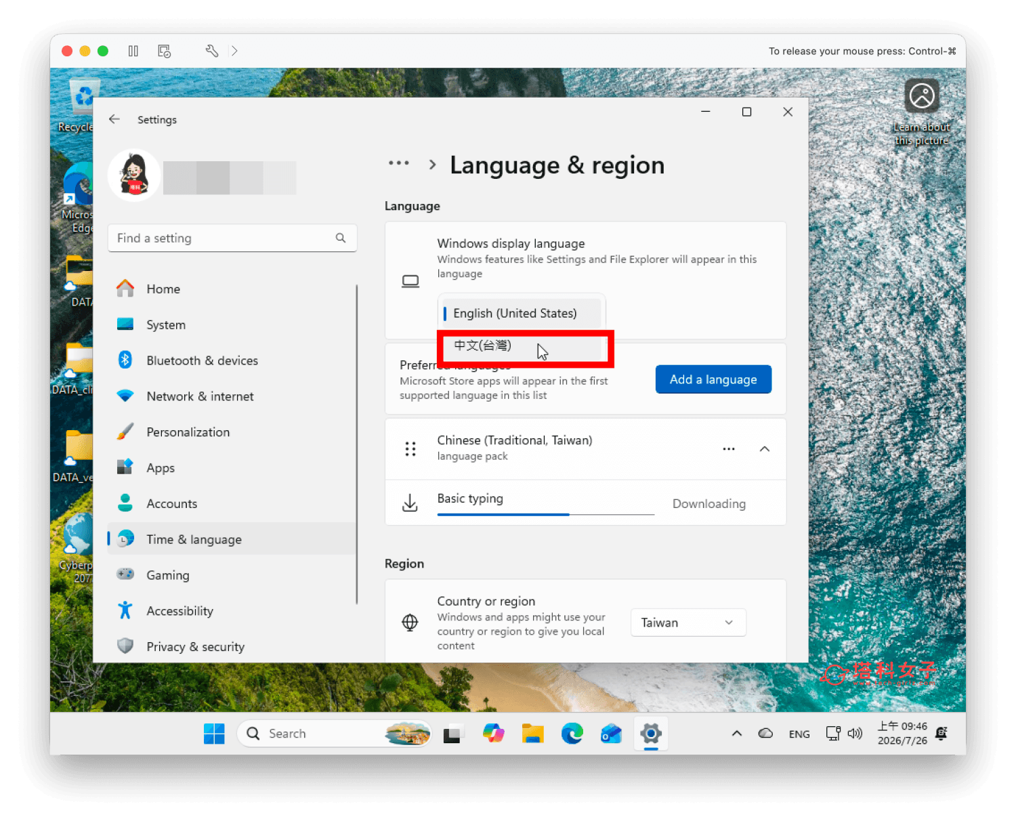Open Network & internet category
The image size is (1016, 821).
pos(232,396)
